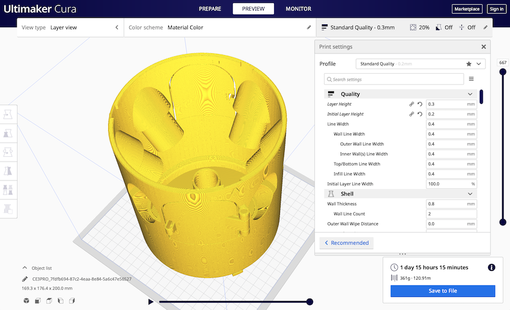Viewport: 510px width, 310px height.
Task: Click the pencil icon beside object name
Action: pyautogui.click(x=25, y=279)
